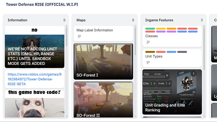Screen dimensions: 217x122
Task: Open the SO-Forest I map card
Action: 103,62
